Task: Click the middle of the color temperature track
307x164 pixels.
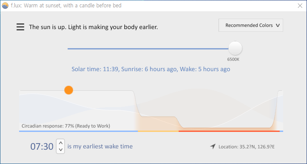Action: pyautogui.click(x=148, y=49)
